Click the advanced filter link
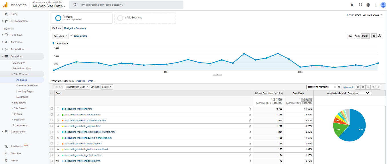This screenshot has width=387, height=164. click(x=348, y=87)
